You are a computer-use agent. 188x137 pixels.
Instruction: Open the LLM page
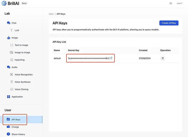coord(17,30)
